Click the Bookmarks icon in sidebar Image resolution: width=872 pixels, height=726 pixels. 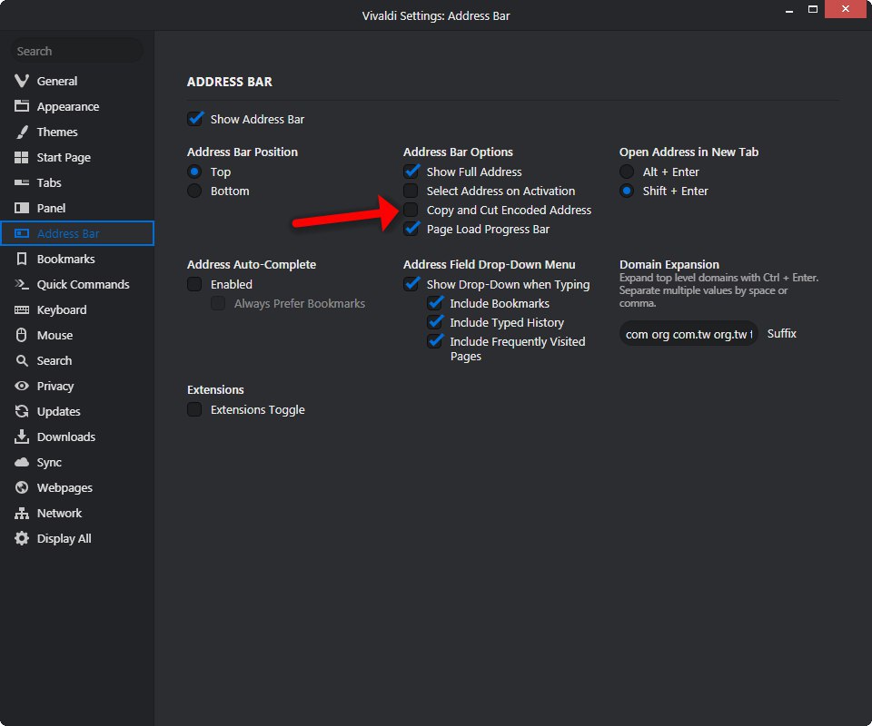tap(22, 259)
